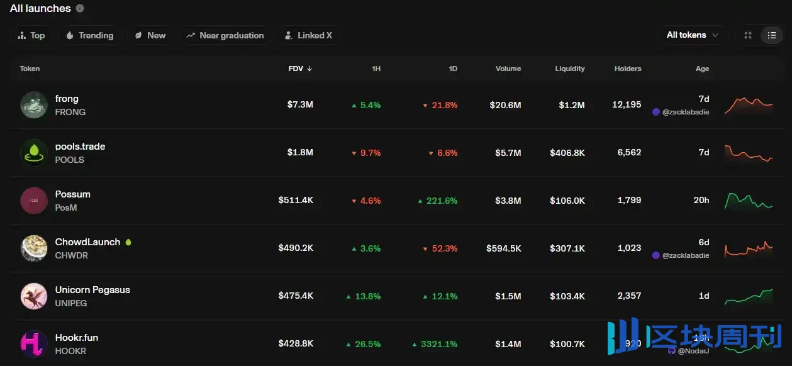Click the 20h age for Possum
Viewport: 792px width, 366px height.
coord(701,201)
